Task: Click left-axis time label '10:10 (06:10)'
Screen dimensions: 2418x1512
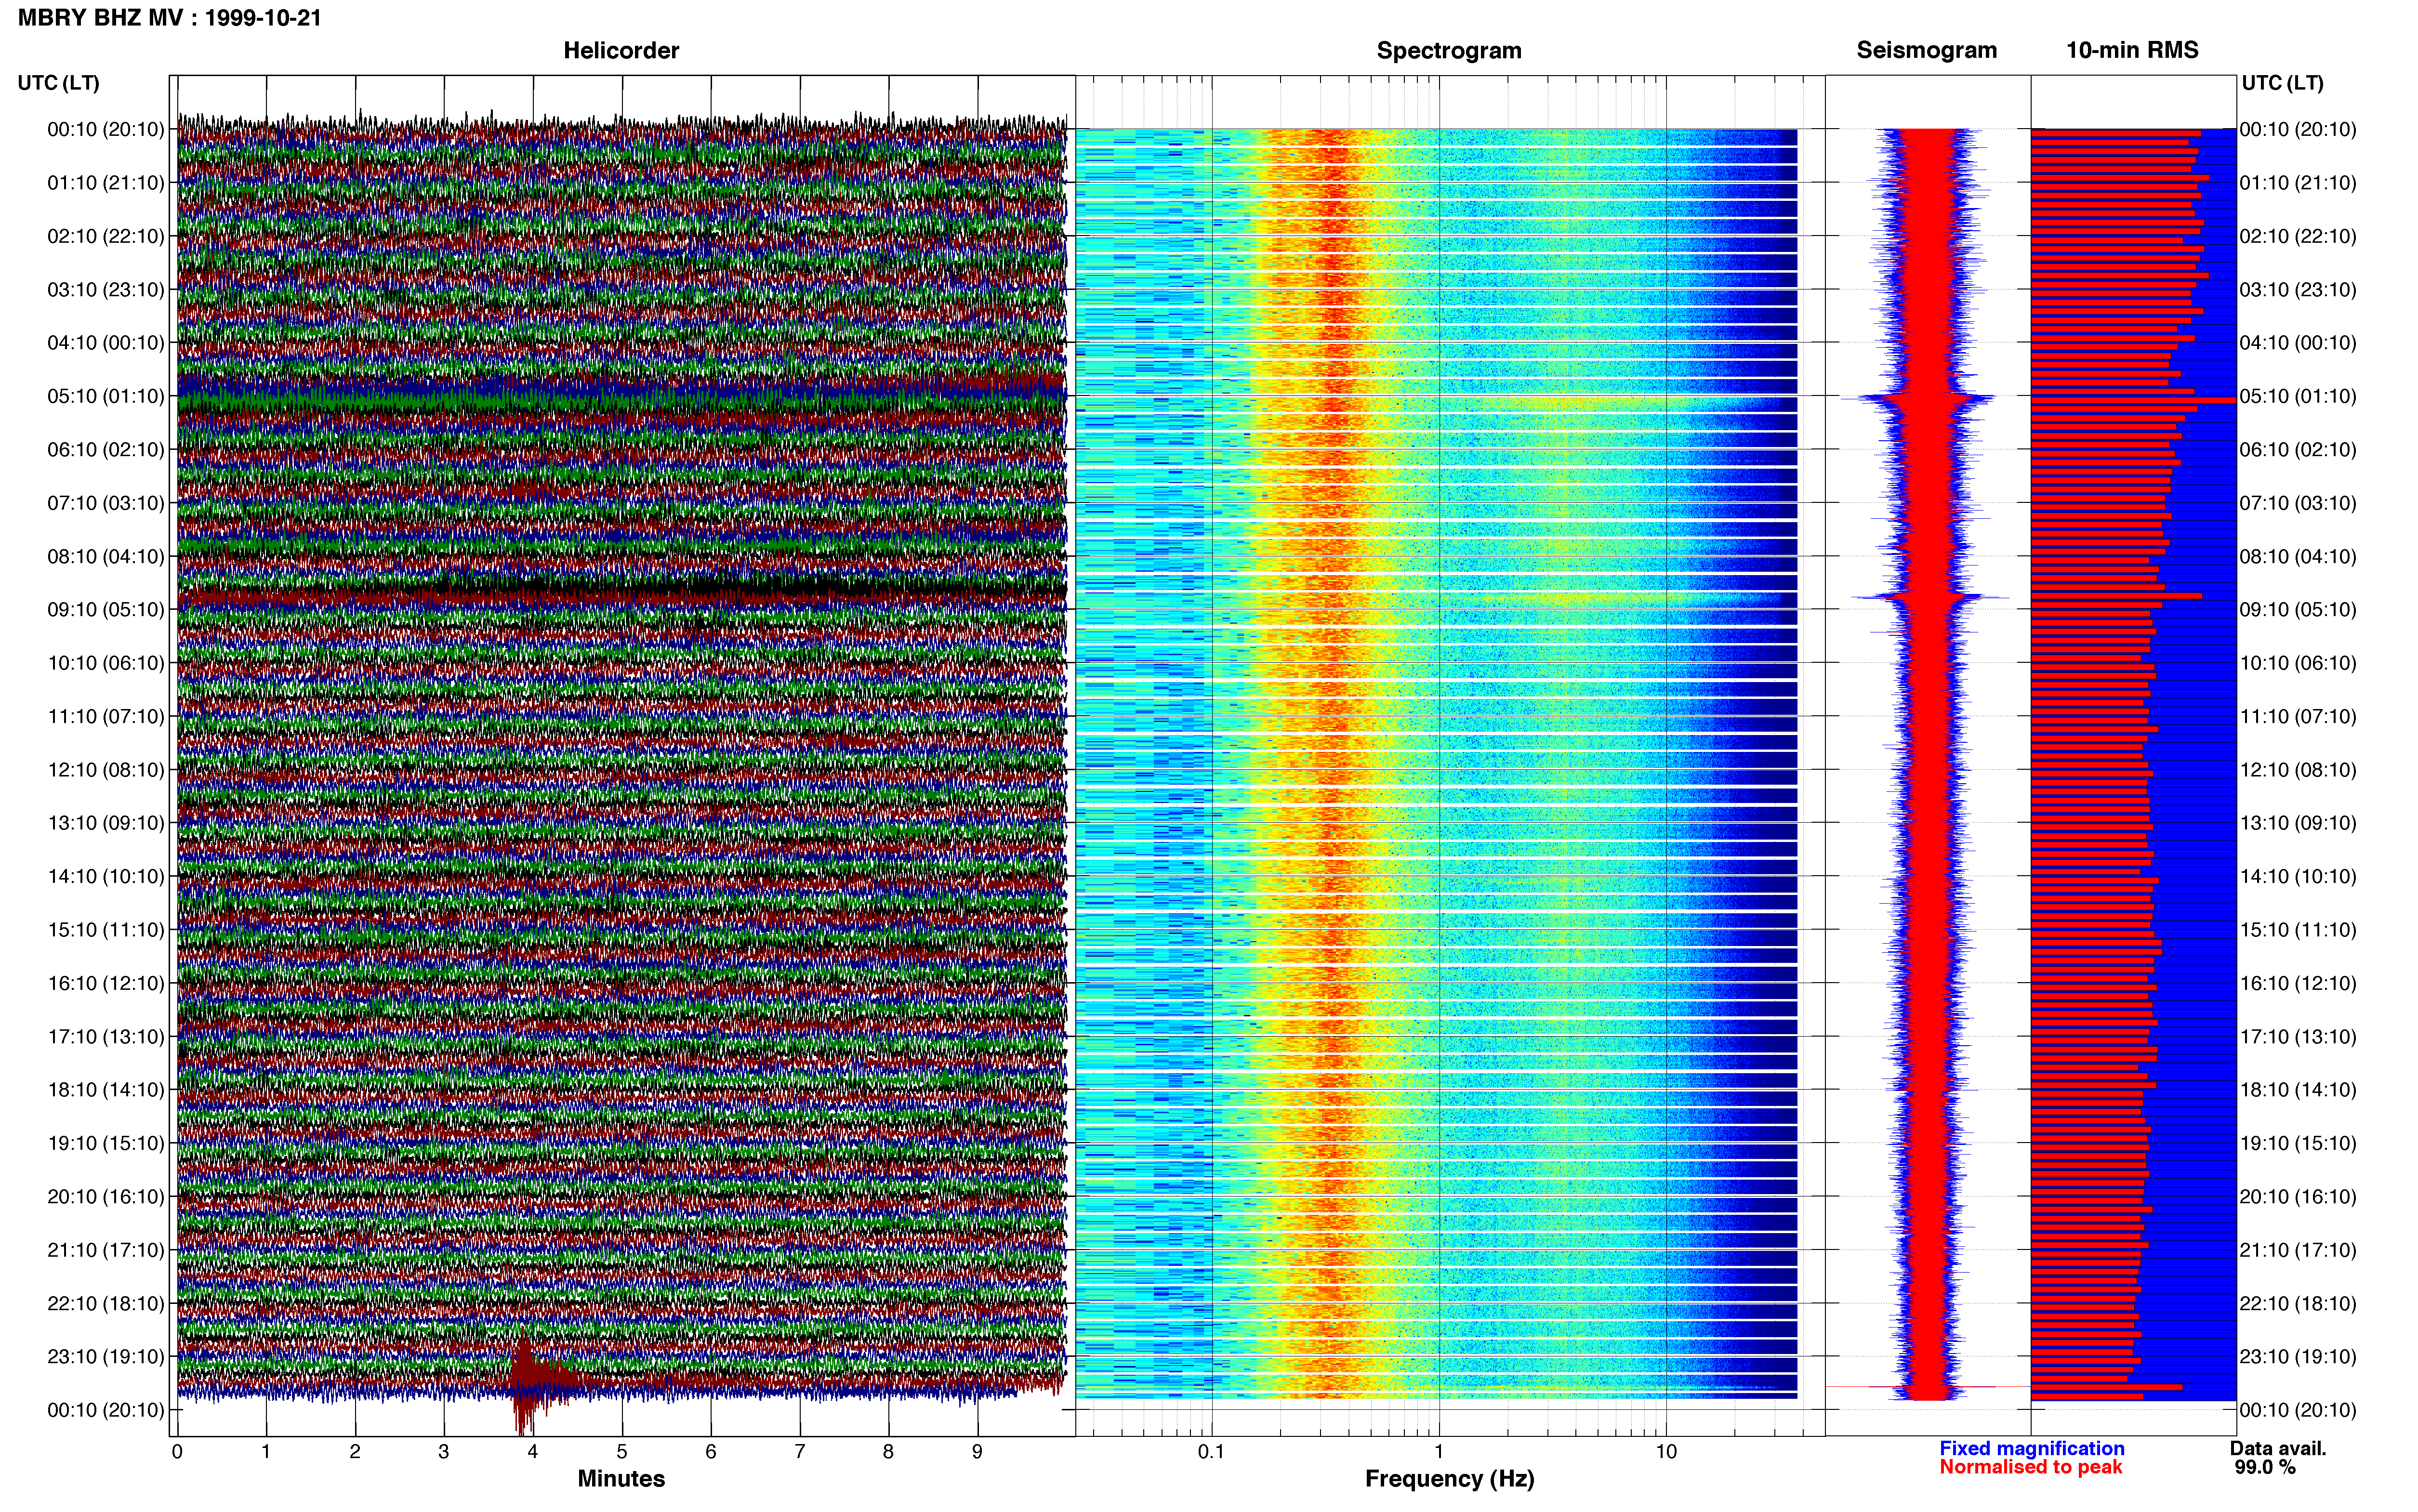Action: pyautogui.click(x=106, y=663)
